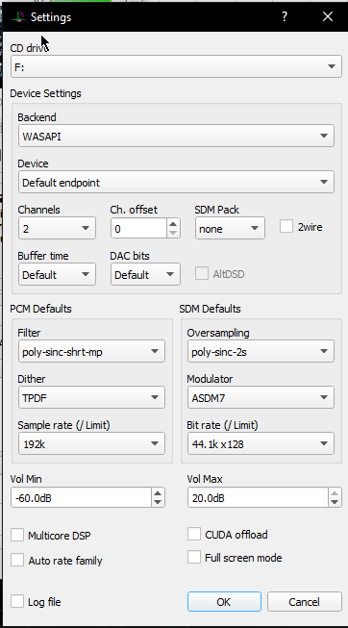Screen dimensions: 348x628
Task: Enable the 2wire checkbox
Action: [x=286, y=227]
